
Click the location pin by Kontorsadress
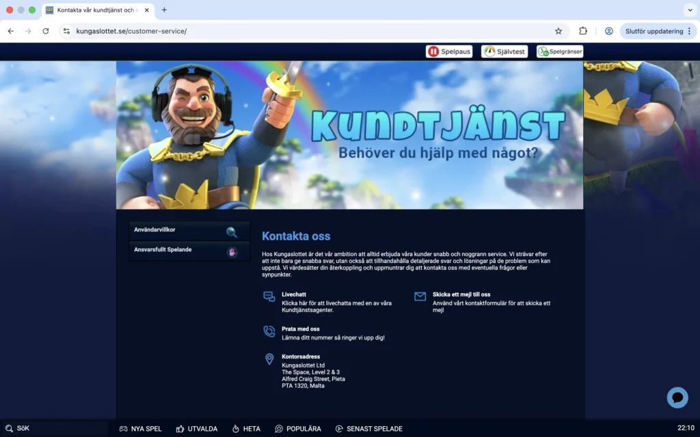click(269, 360)
